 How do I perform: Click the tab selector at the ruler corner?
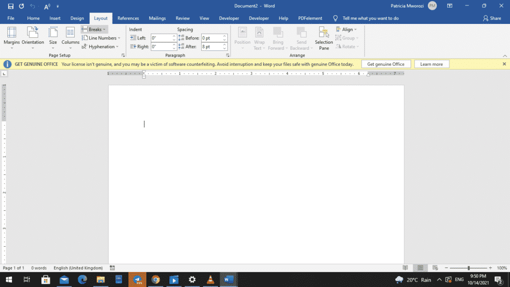tap(4, 74)
